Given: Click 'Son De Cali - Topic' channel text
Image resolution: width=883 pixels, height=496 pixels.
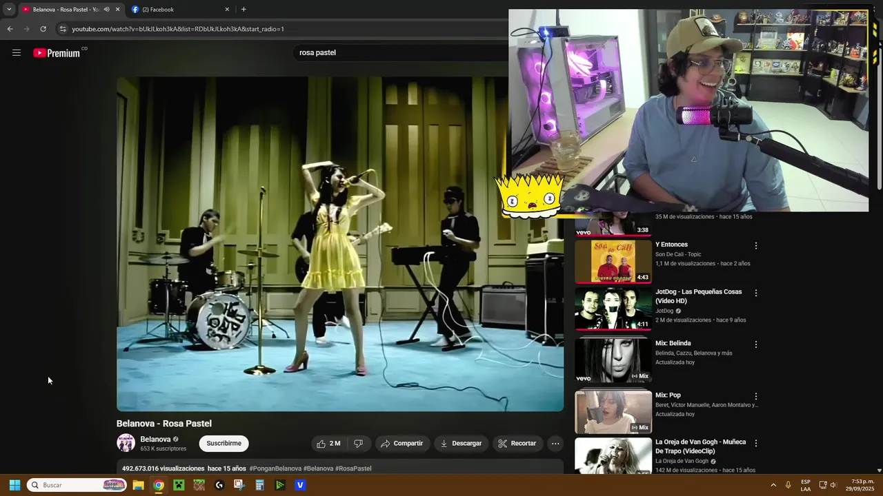Looking at the screenshot, I should [678, 254].
